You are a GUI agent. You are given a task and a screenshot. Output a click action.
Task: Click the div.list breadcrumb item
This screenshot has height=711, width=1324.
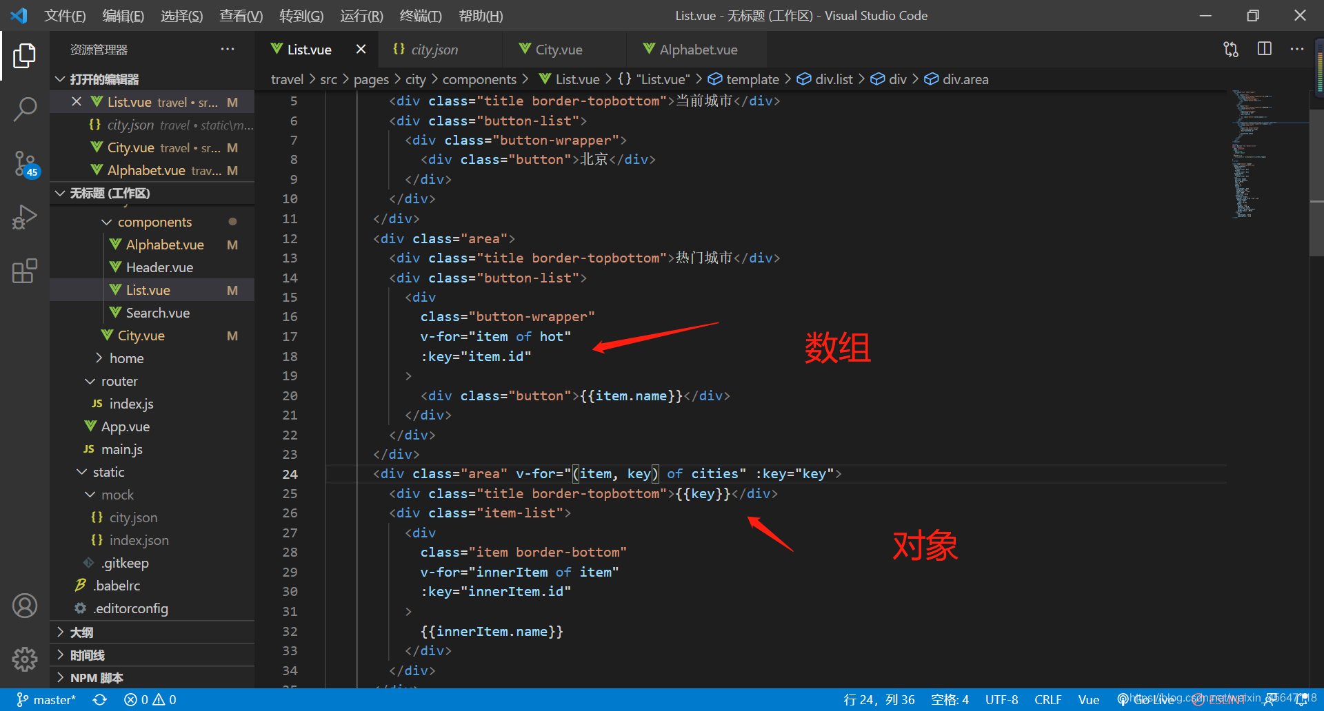point(825,79)
